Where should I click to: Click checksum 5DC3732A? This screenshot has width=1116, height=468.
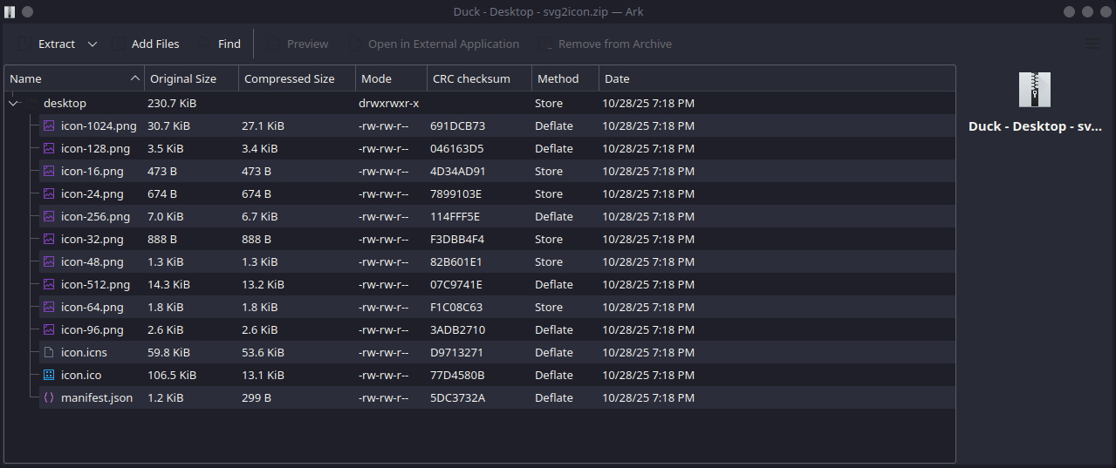457,397
